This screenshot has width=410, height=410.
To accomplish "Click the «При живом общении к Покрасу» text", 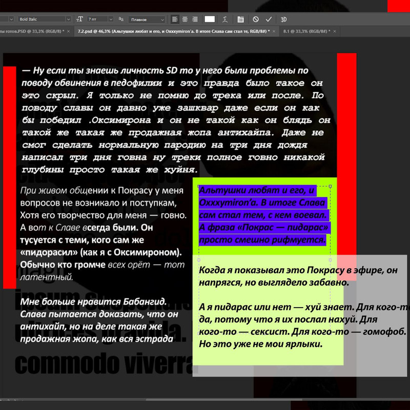I will (104, 233).
